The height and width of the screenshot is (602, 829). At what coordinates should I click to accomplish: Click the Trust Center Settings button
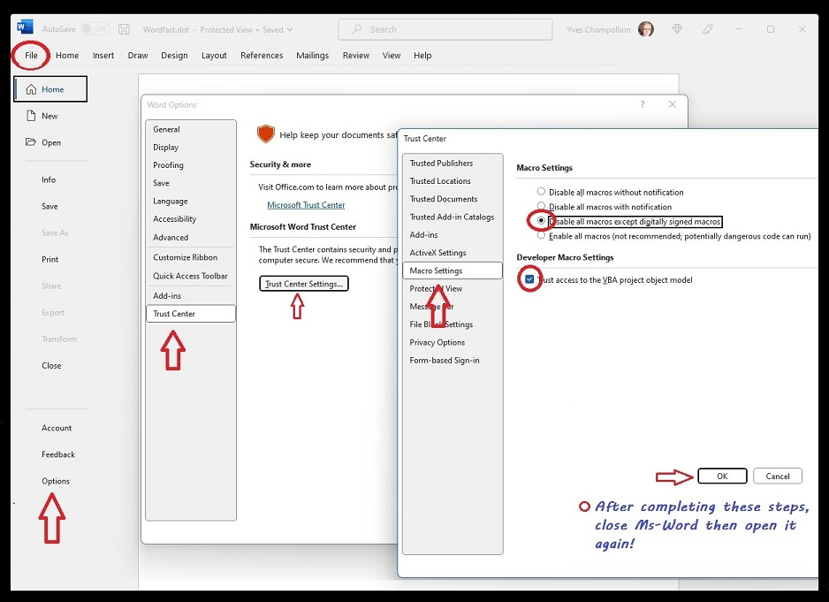click(x=304, y=284)
